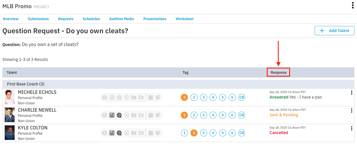The image size is (357, 144).
Task: Open Charlie Newell's profile name link
Action: [x=37, y=110]
